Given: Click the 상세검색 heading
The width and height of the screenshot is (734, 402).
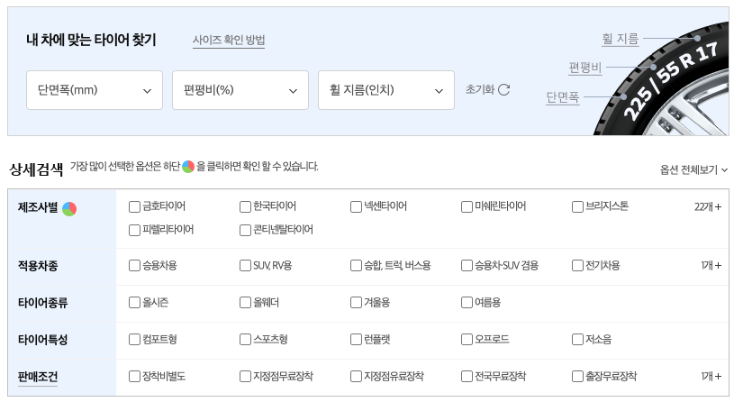Looking at the screenshot, I should tap(37, 169).
